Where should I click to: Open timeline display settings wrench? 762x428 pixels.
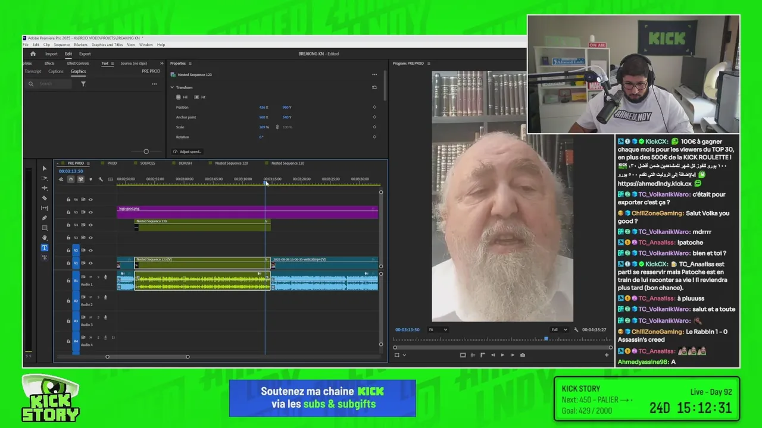(101, 179)
